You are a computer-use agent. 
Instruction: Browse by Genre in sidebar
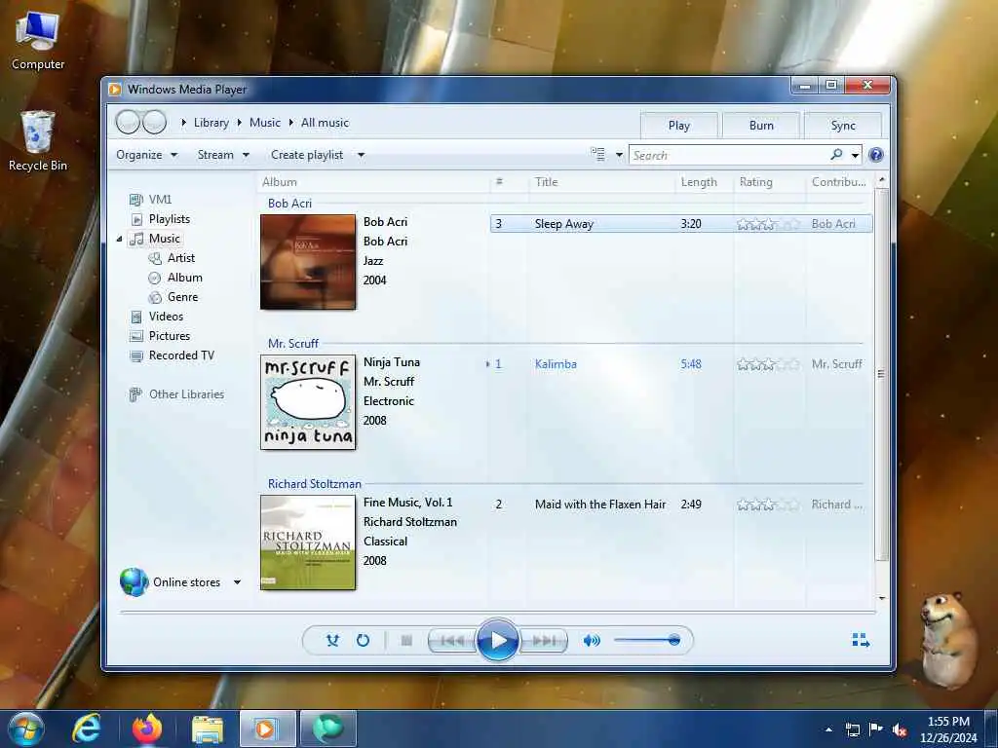pos(182,297)
